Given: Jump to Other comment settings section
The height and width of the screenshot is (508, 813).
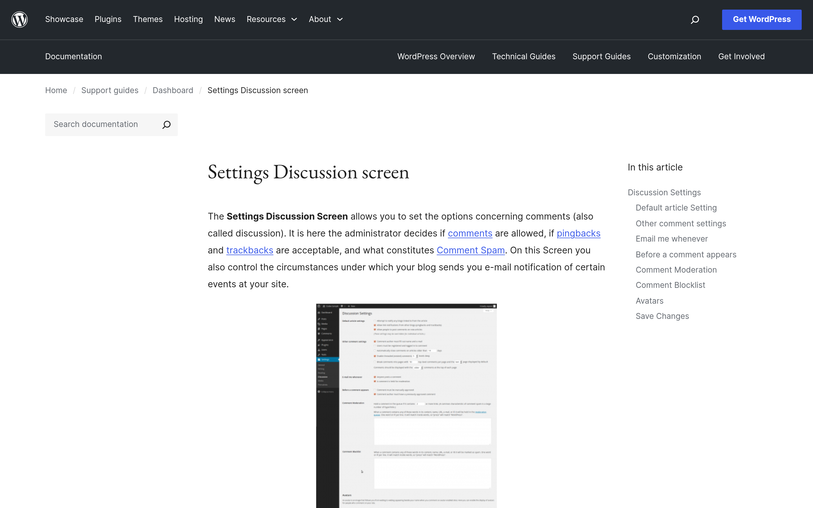Looking at the screenshot, I should pos(681,224).
